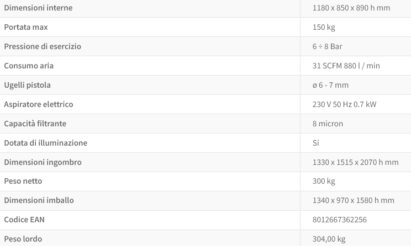Select the EAN code 8012667362256
The width and height of the screenshot is (411, 246).
(339, 220)
